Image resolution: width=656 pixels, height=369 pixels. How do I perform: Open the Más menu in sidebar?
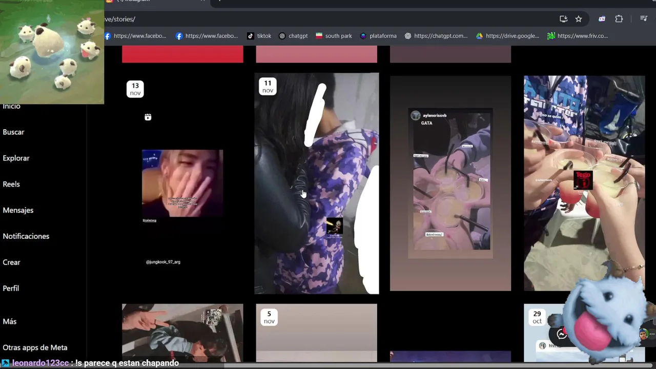[x=10, y=322]
